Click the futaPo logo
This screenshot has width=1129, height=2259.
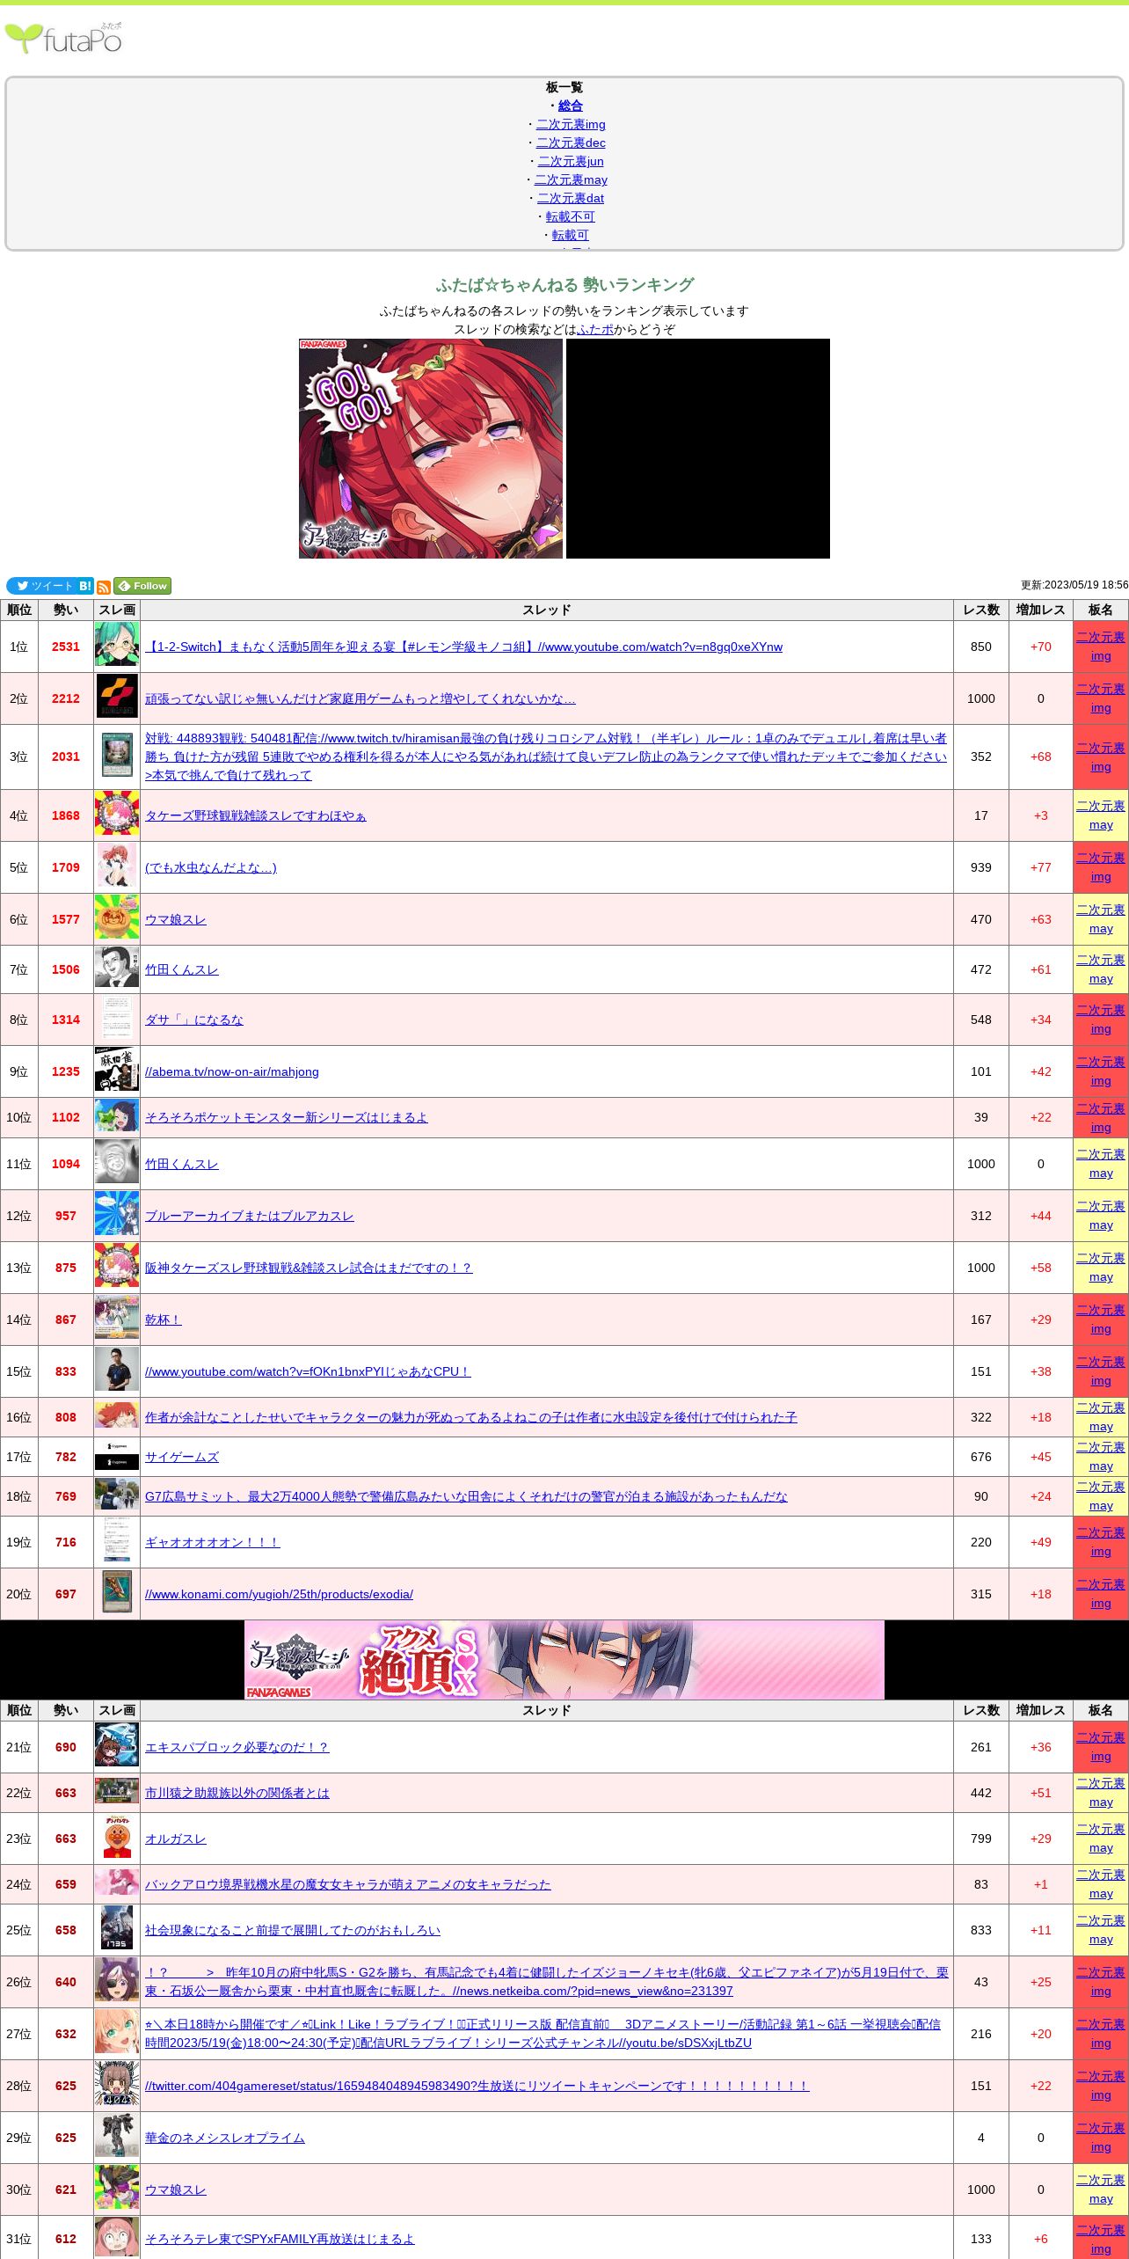[x=63, y=39]
